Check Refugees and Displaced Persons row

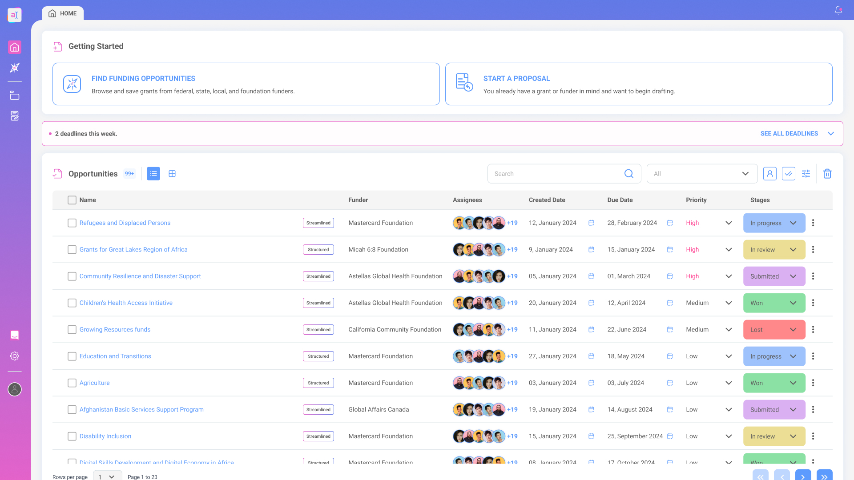[x=72, y=223]
